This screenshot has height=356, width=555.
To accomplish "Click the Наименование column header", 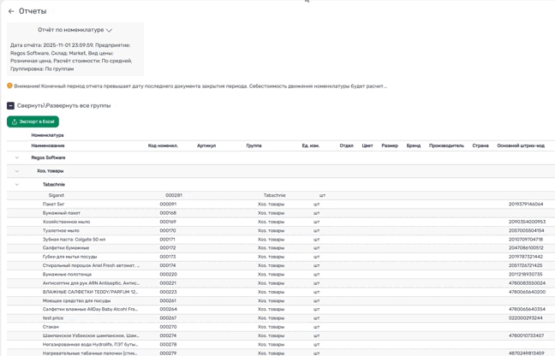I will (48, 145).
